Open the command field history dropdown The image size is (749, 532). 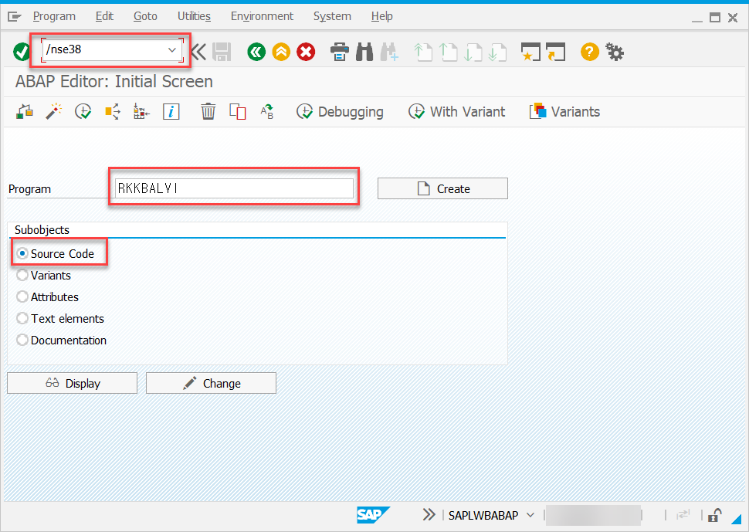click(172, 49)
